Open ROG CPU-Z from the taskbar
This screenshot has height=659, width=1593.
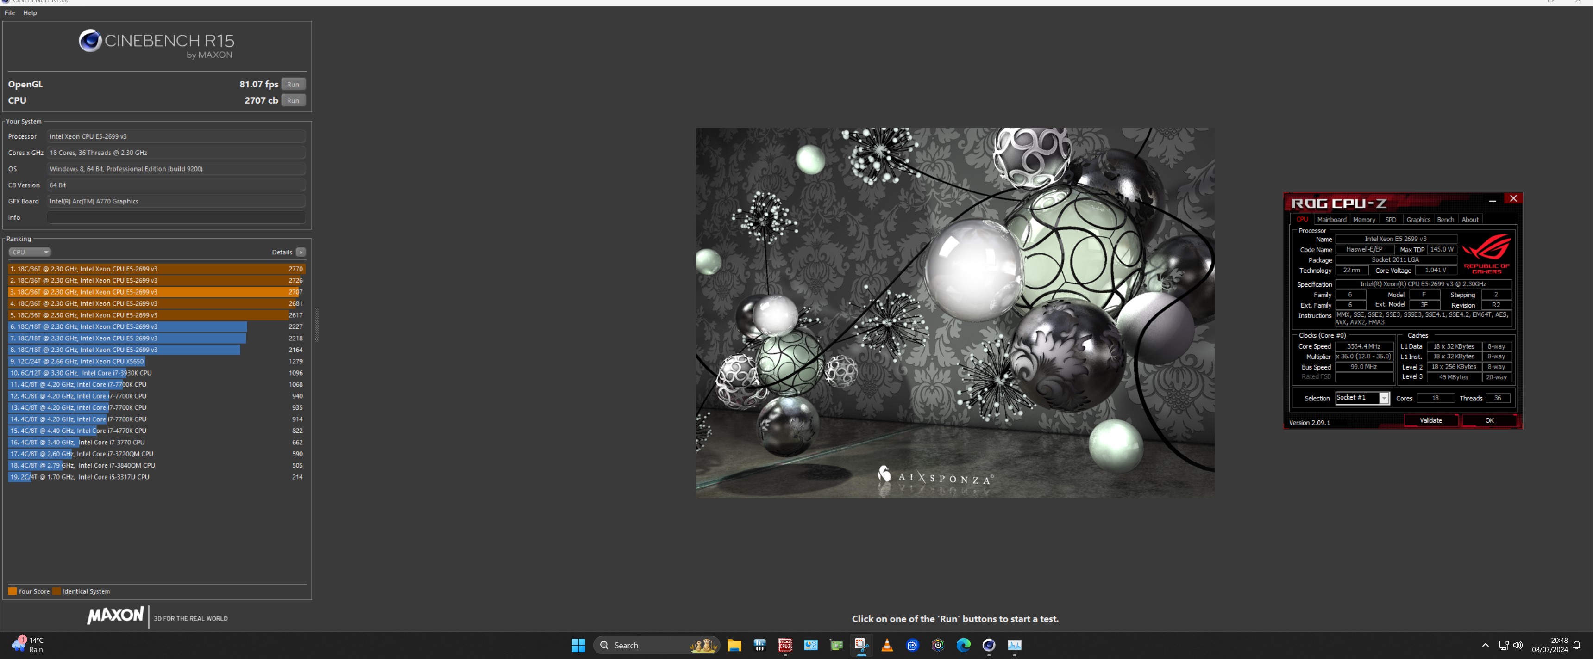pos(785,646)
